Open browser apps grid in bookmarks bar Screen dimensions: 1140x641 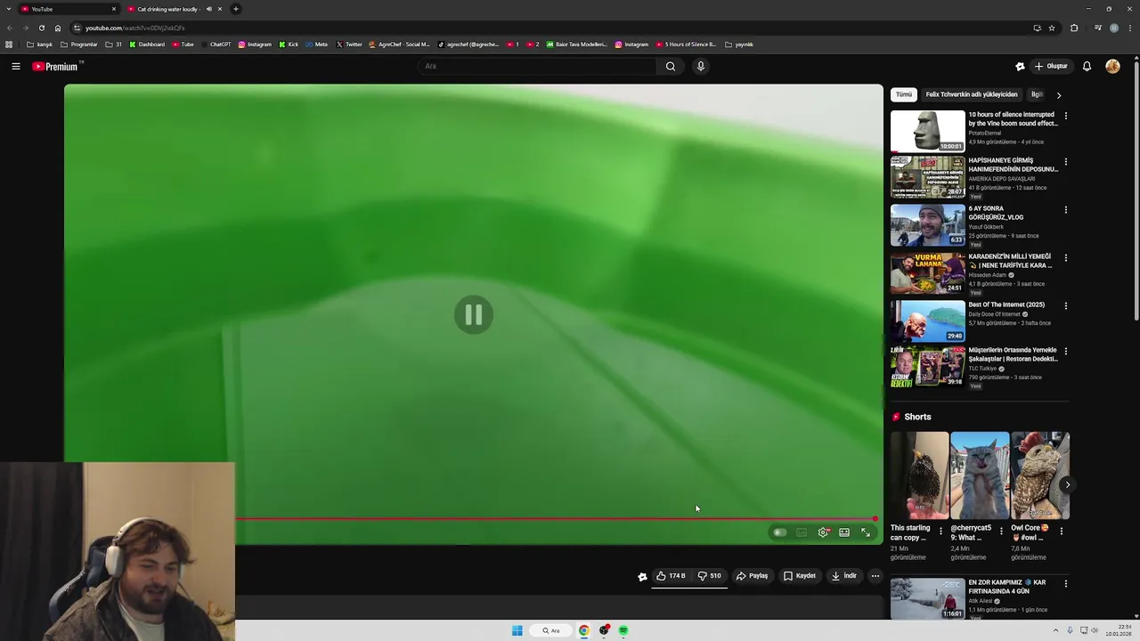9,45
